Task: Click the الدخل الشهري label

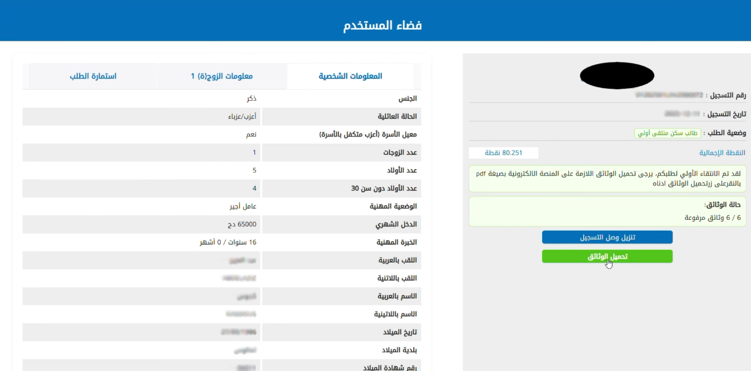Action: 397,224
